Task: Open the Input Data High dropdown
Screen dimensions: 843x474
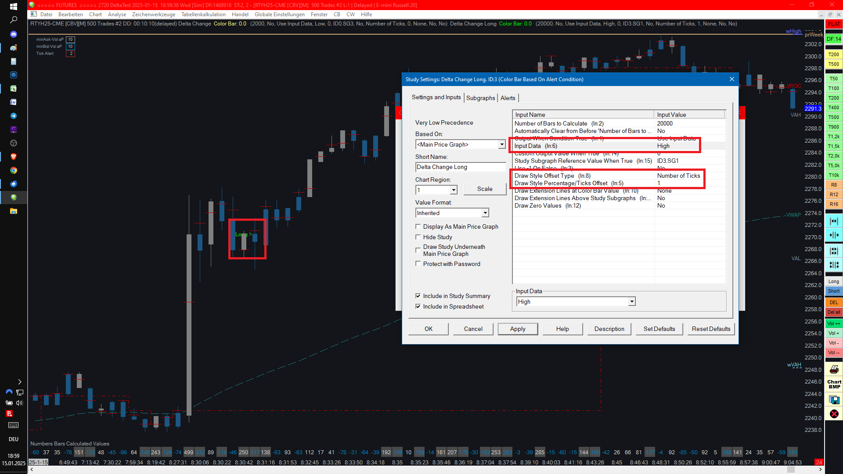Action: (631, 302)
